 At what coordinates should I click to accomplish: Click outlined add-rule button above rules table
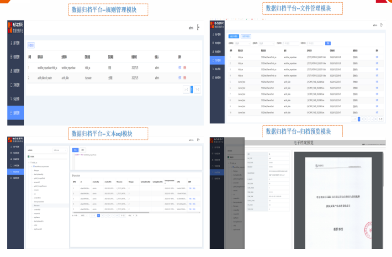point(31,45)
